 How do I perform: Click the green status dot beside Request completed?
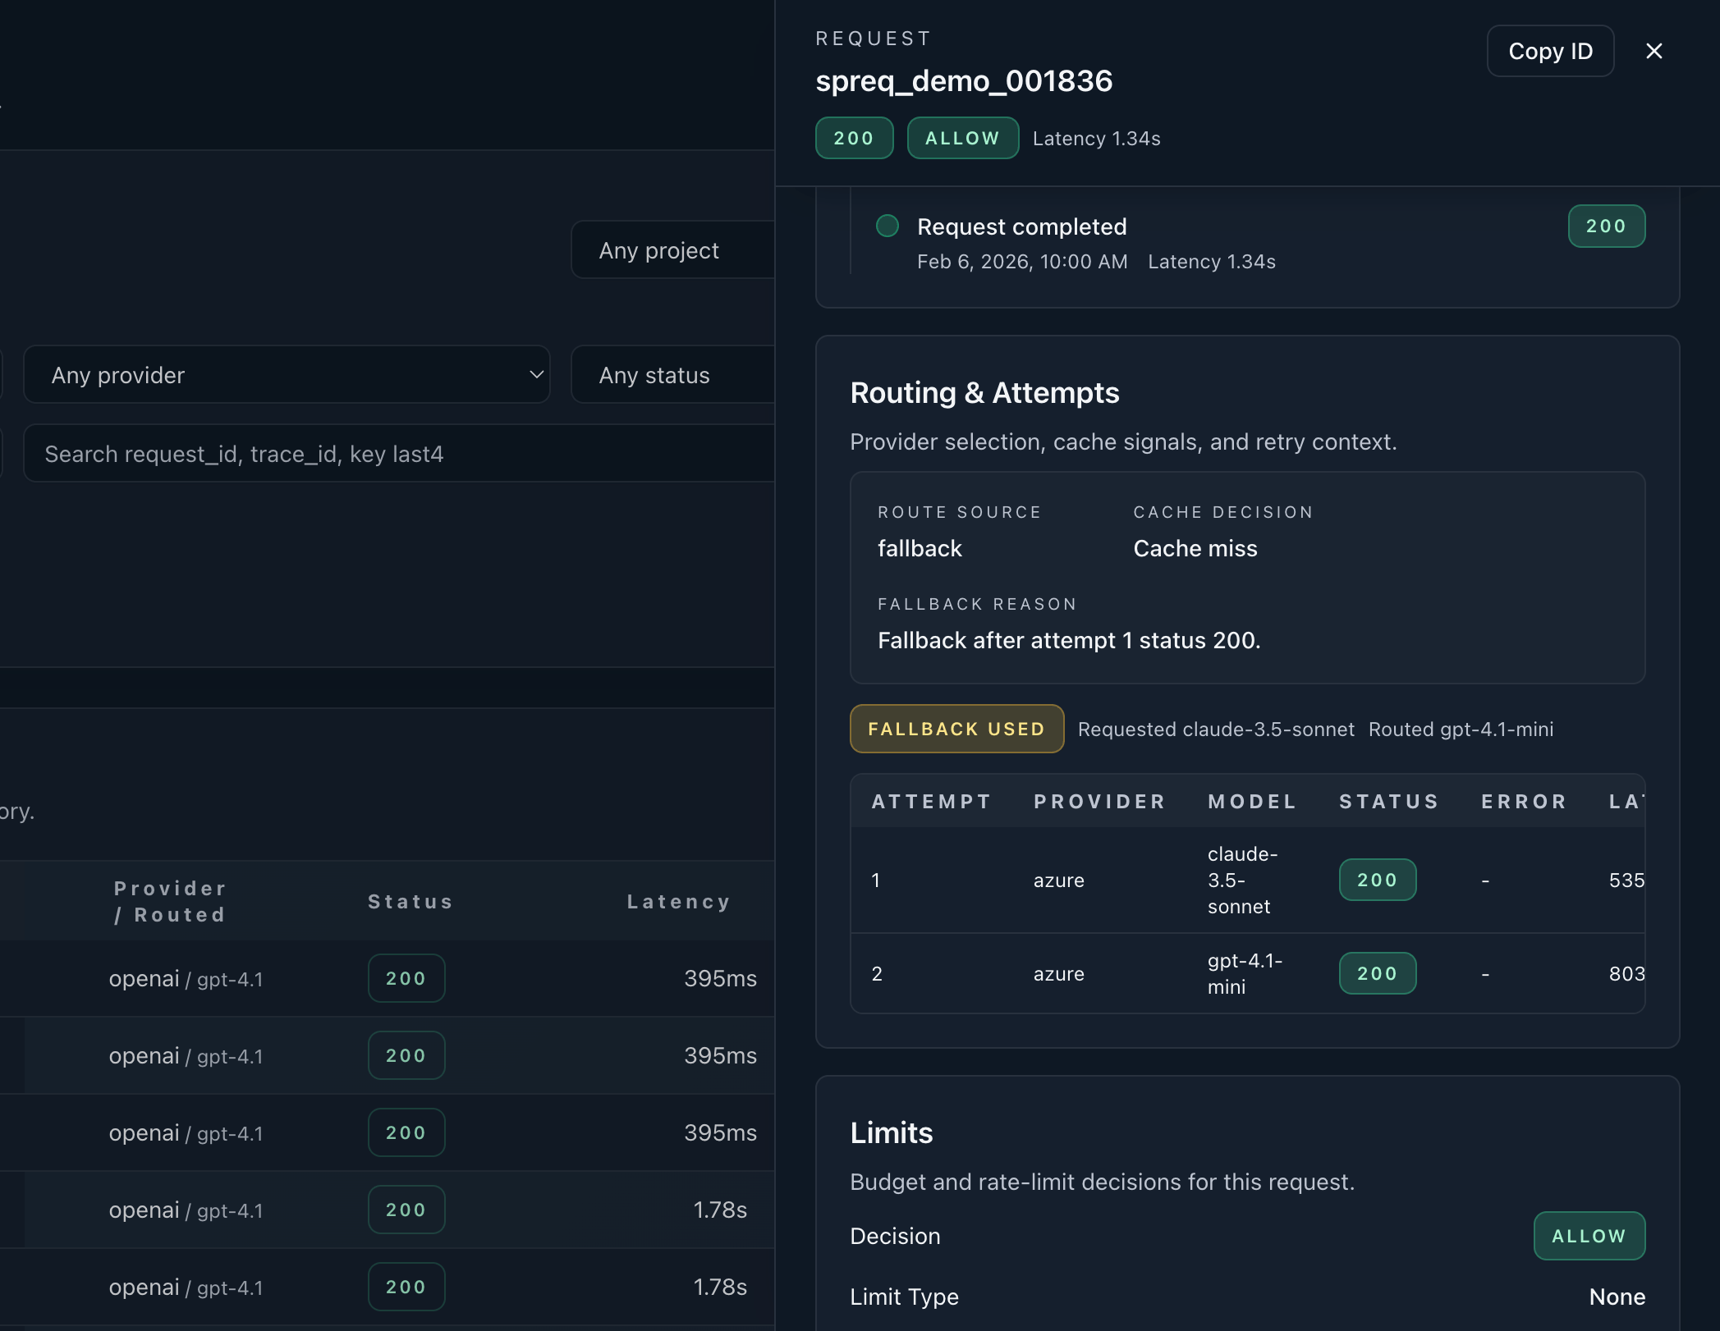[888, 226]
